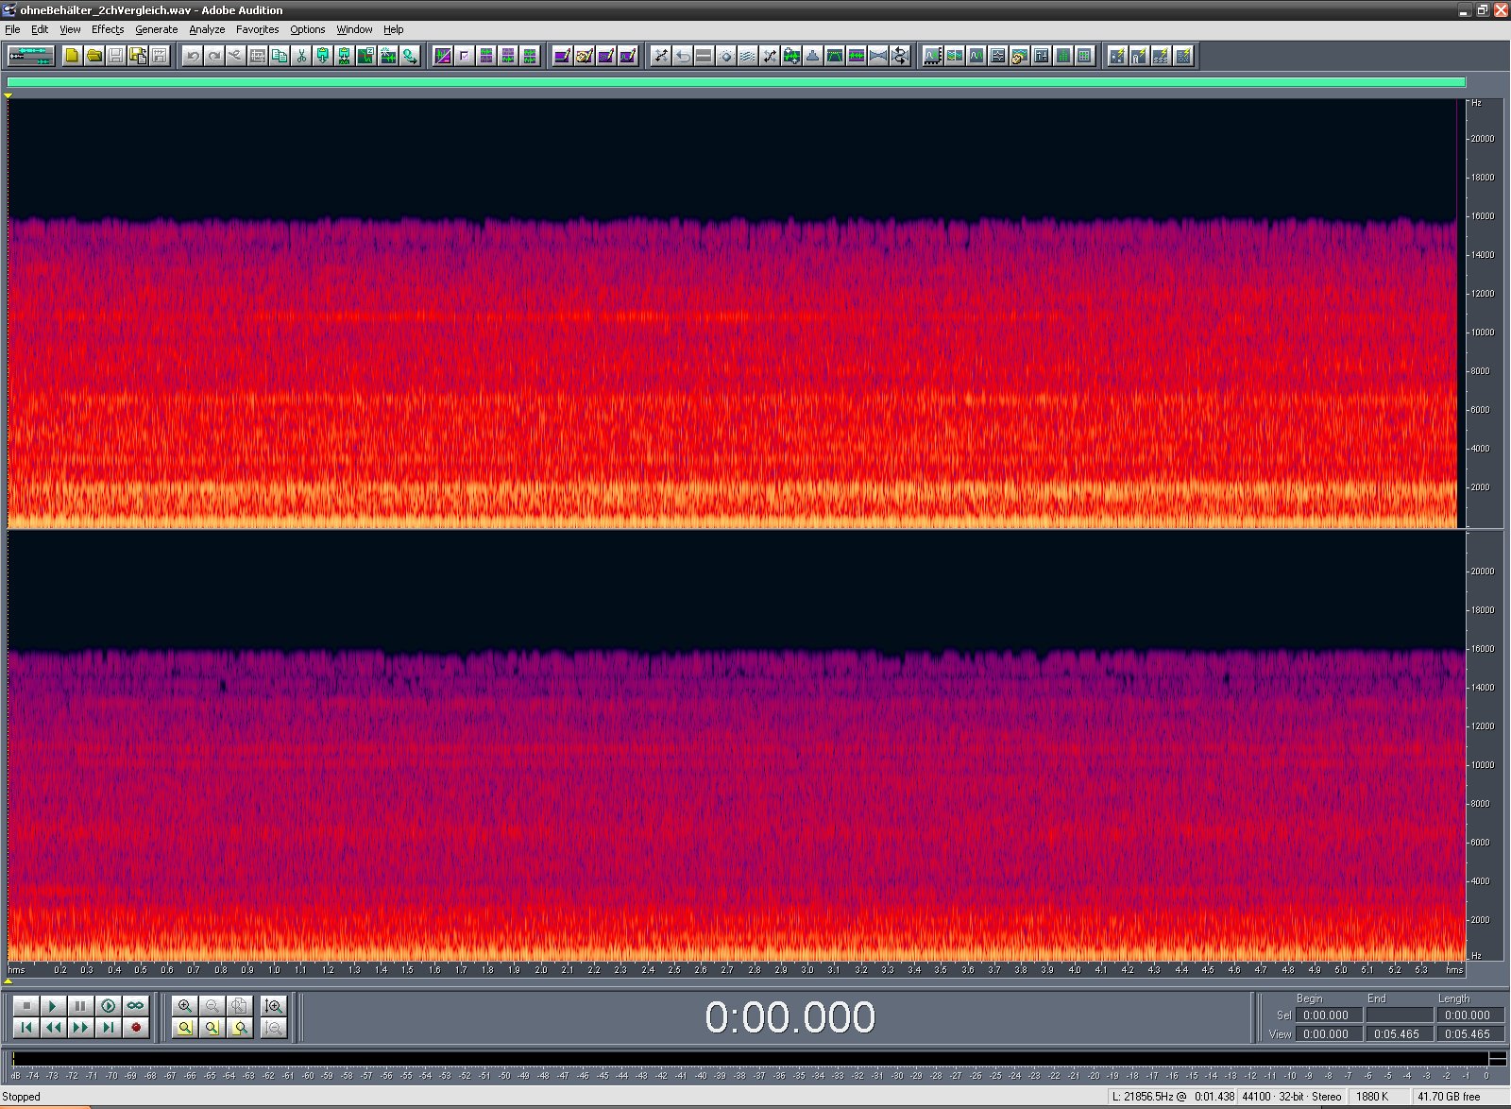1511x1109 pixels.
Task: Click the Zoom Out Full button
Action: 239,1006
